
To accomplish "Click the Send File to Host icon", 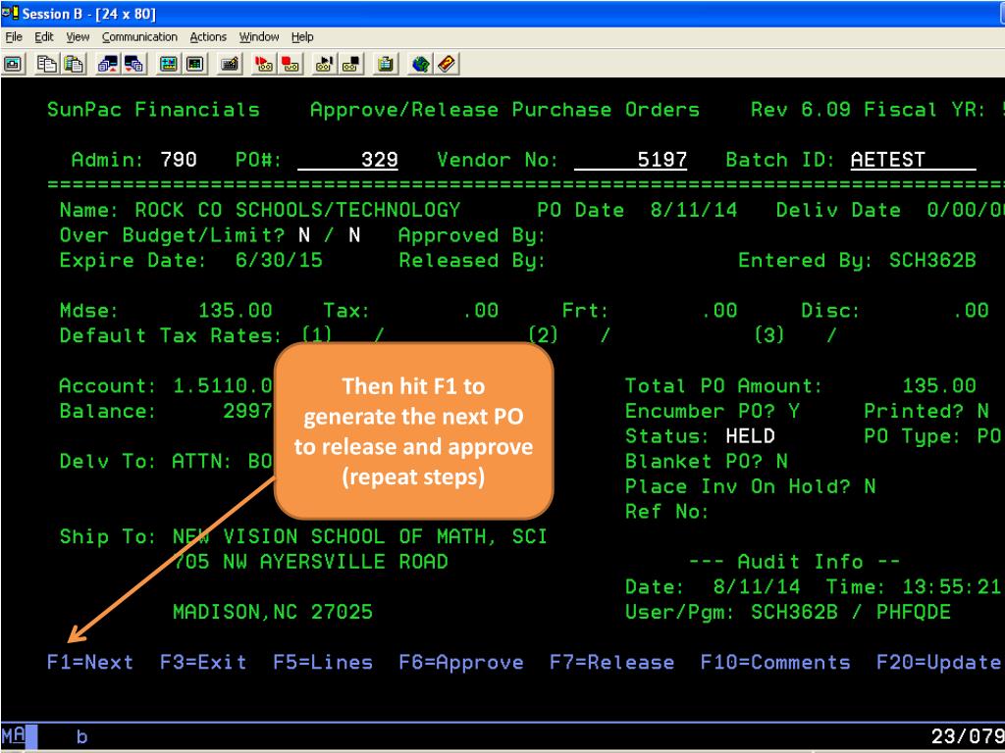I will click(108, 64).
